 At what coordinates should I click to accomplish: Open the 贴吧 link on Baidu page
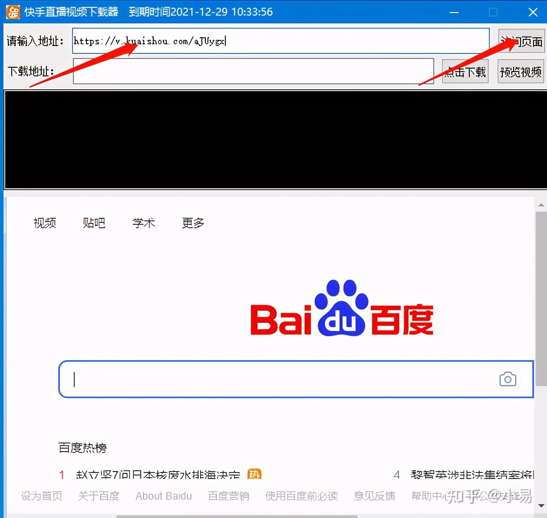pyautogui.click(x=94, y=223)
